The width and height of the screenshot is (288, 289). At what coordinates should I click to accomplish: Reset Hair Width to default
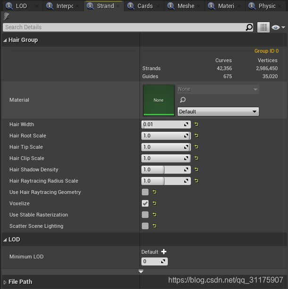[196, 124]
